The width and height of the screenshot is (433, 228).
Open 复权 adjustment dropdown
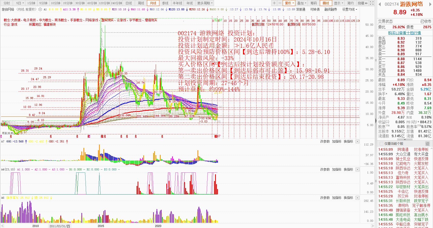pyautogui.click(x=289, y=3)
